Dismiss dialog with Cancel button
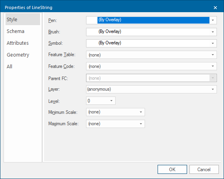Viewport: 224px width, 179px height. tap(204, 170)
